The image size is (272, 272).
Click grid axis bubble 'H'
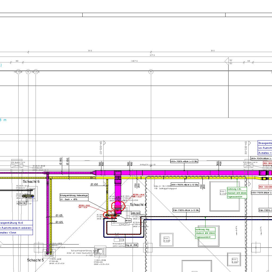click(x=151, y=72)
